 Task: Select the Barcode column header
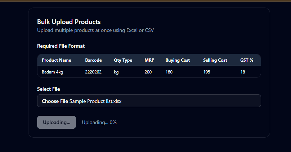(93, 60)
